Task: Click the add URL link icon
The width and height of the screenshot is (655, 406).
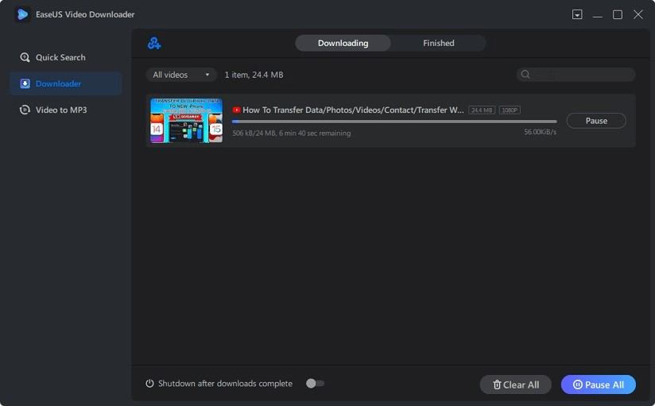Action: click(x=154, y=43)
